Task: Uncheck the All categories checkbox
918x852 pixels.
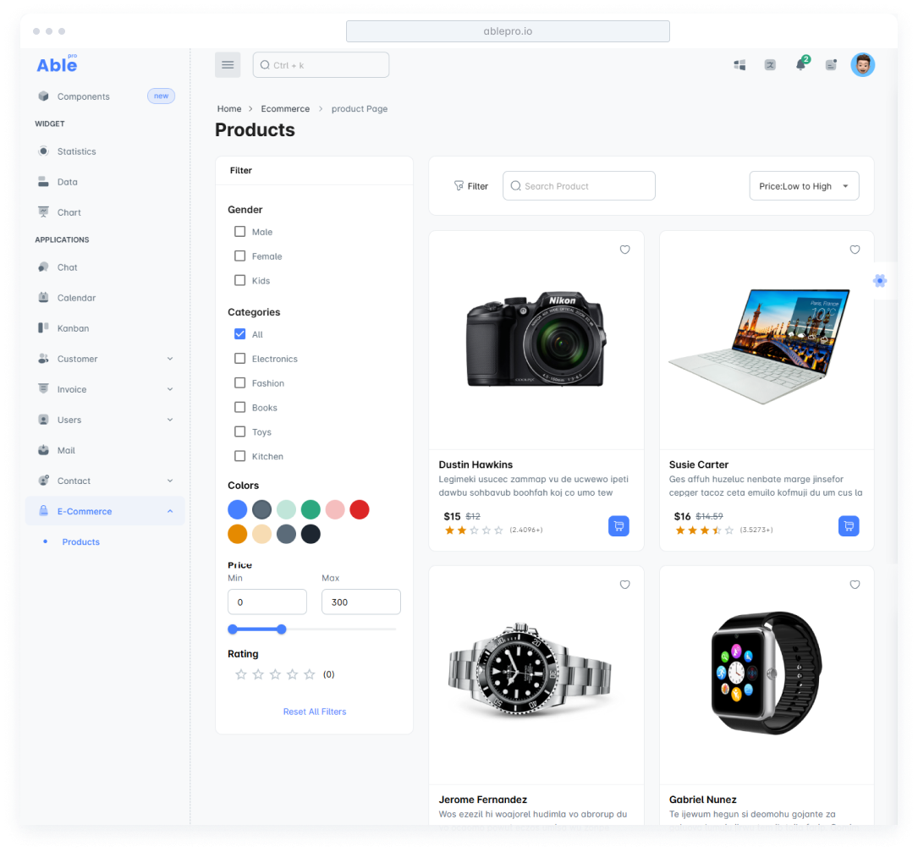Action: pyautogui.click(x=240, y=333)
